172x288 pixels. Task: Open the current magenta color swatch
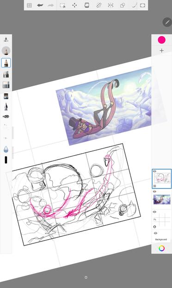(x=161, y=40)
